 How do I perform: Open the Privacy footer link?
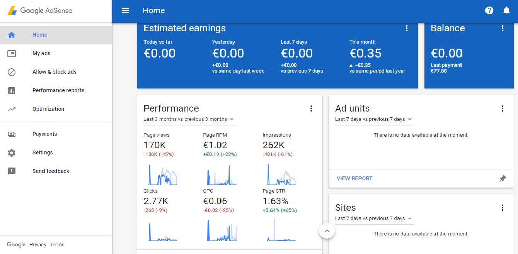click(x=38, y=244)
